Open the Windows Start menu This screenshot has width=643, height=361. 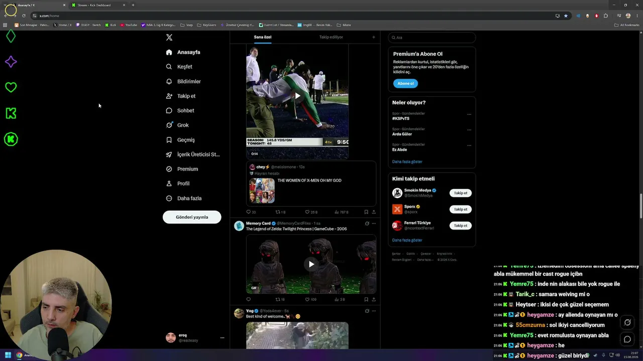[x=8, y=355]
